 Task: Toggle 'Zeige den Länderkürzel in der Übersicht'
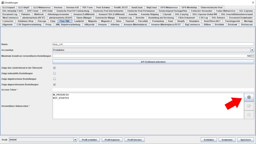point(54,68)
